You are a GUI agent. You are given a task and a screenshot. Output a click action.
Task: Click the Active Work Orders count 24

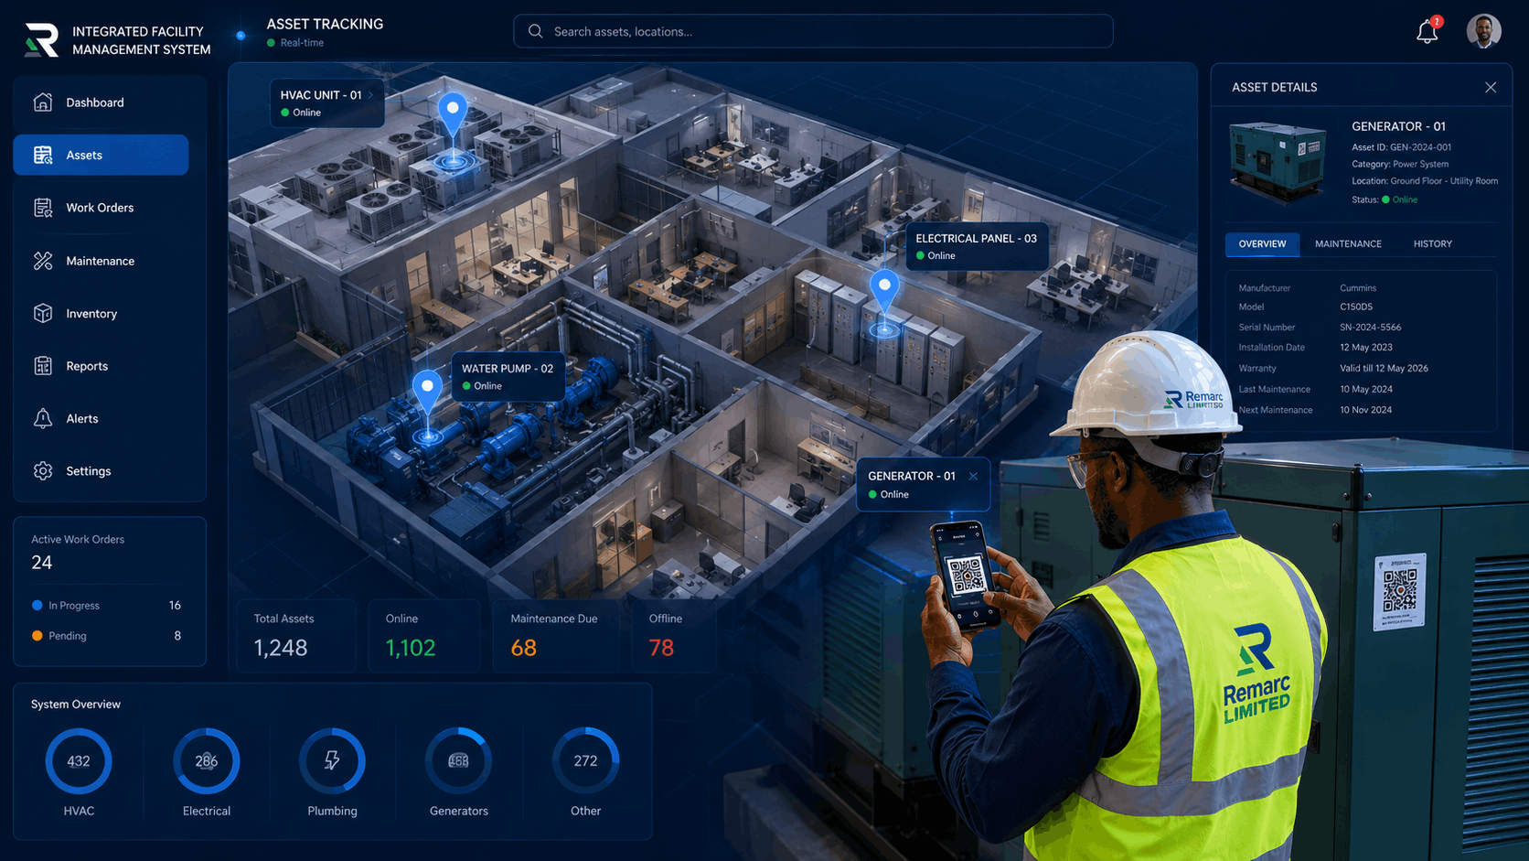(x=42, y=563)
